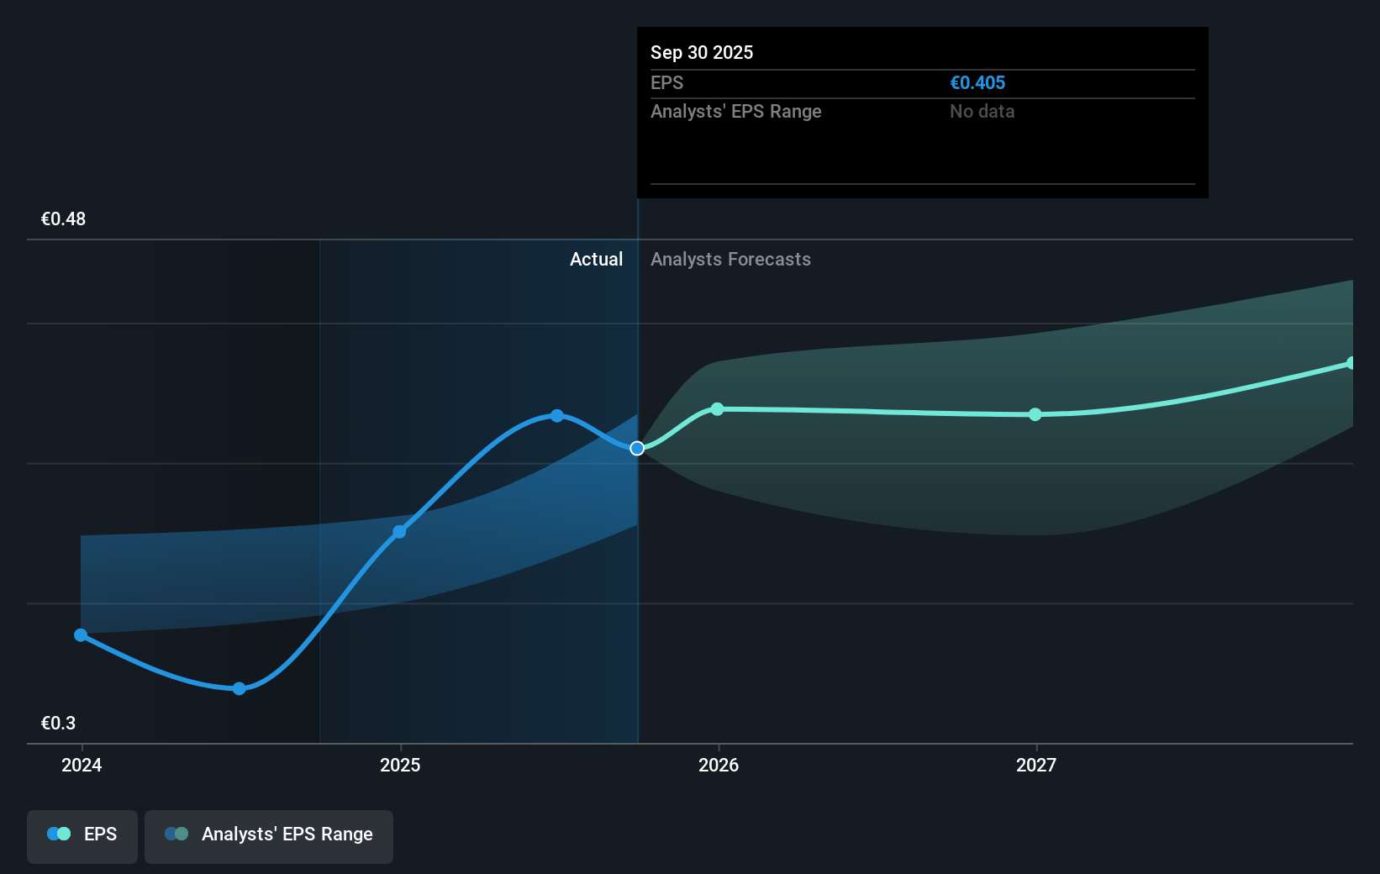Screen dimensions: 1380x874
Task: Click the 2027 x-axis label
Action: pyautogui.click(x=1036, y=765)
